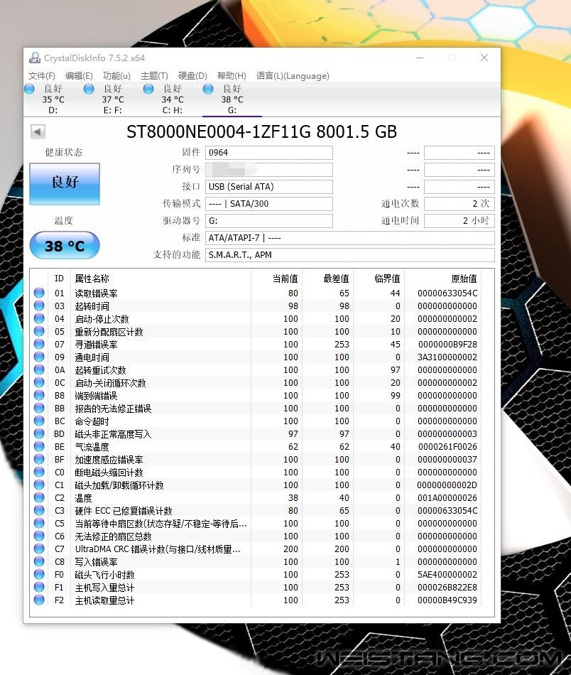Viewport: 571px width, 675px height.
Task: Click the status orb for BB 报告的无法修正错误
Action: click(39, 408)
